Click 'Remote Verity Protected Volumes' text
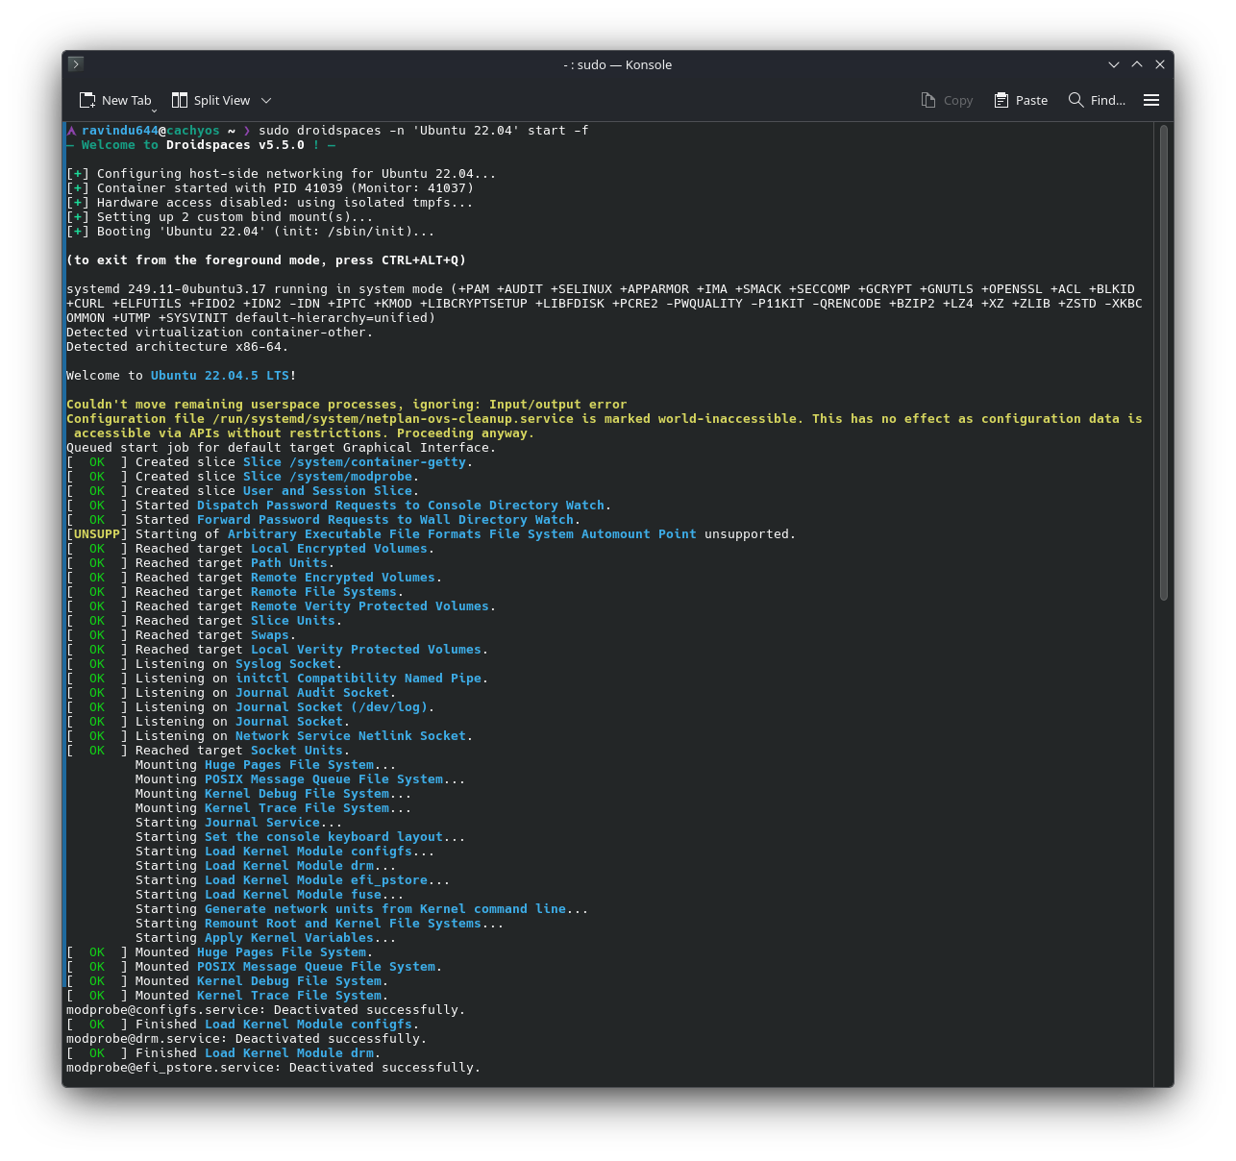The width and height of the screenshot is (1236, 1161). point(370,606)
